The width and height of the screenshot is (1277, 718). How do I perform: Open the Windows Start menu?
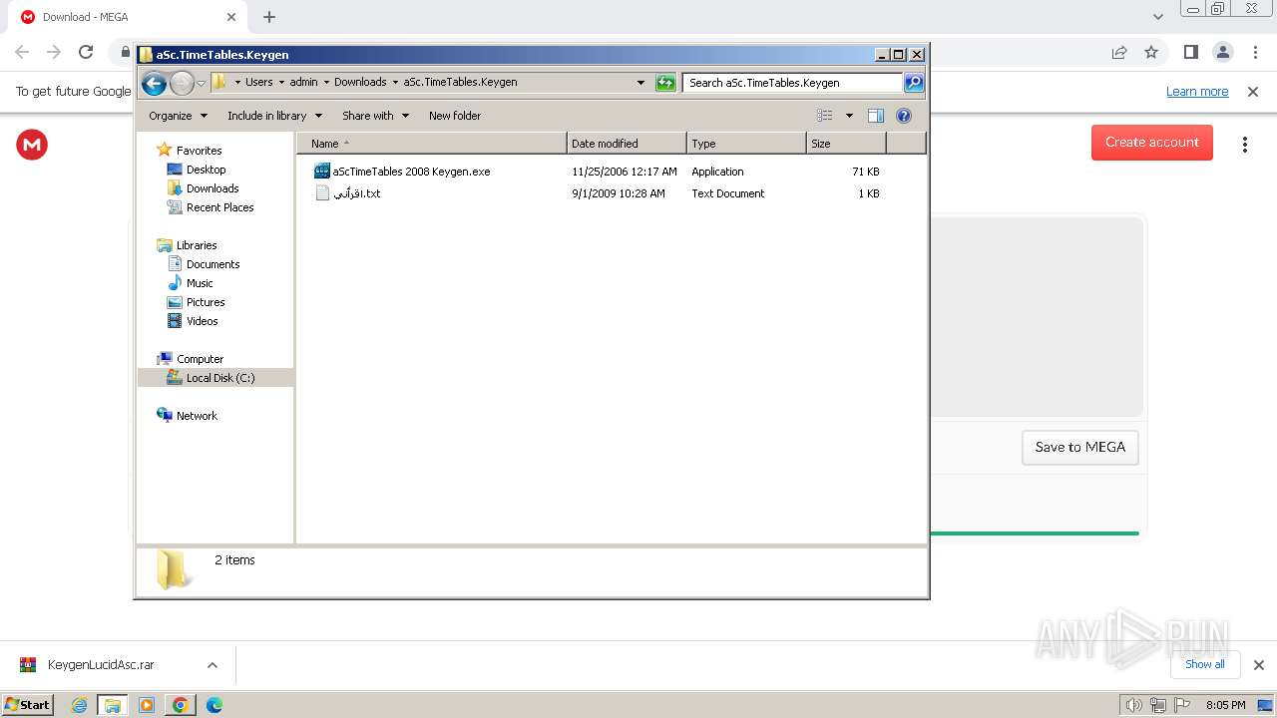(x=28, y=704)
